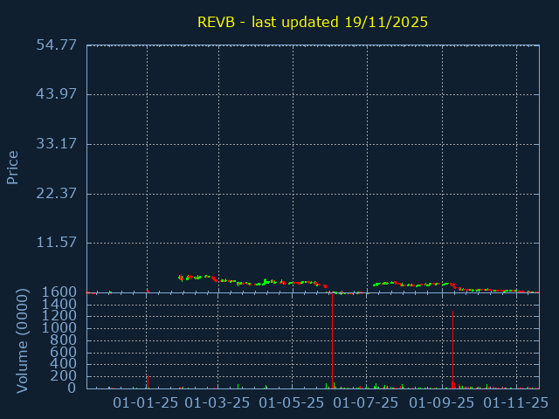Select the 01-11-25 date label

(516, 402)
